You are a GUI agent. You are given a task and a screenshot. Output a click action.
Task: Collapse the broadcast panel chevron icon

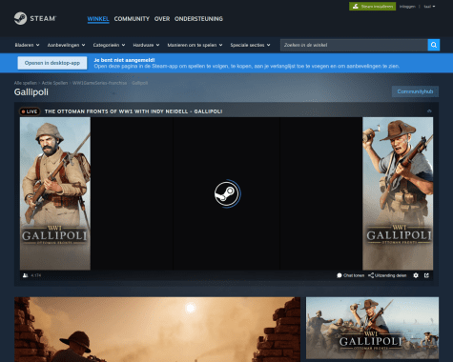click(x=429, y=111)
